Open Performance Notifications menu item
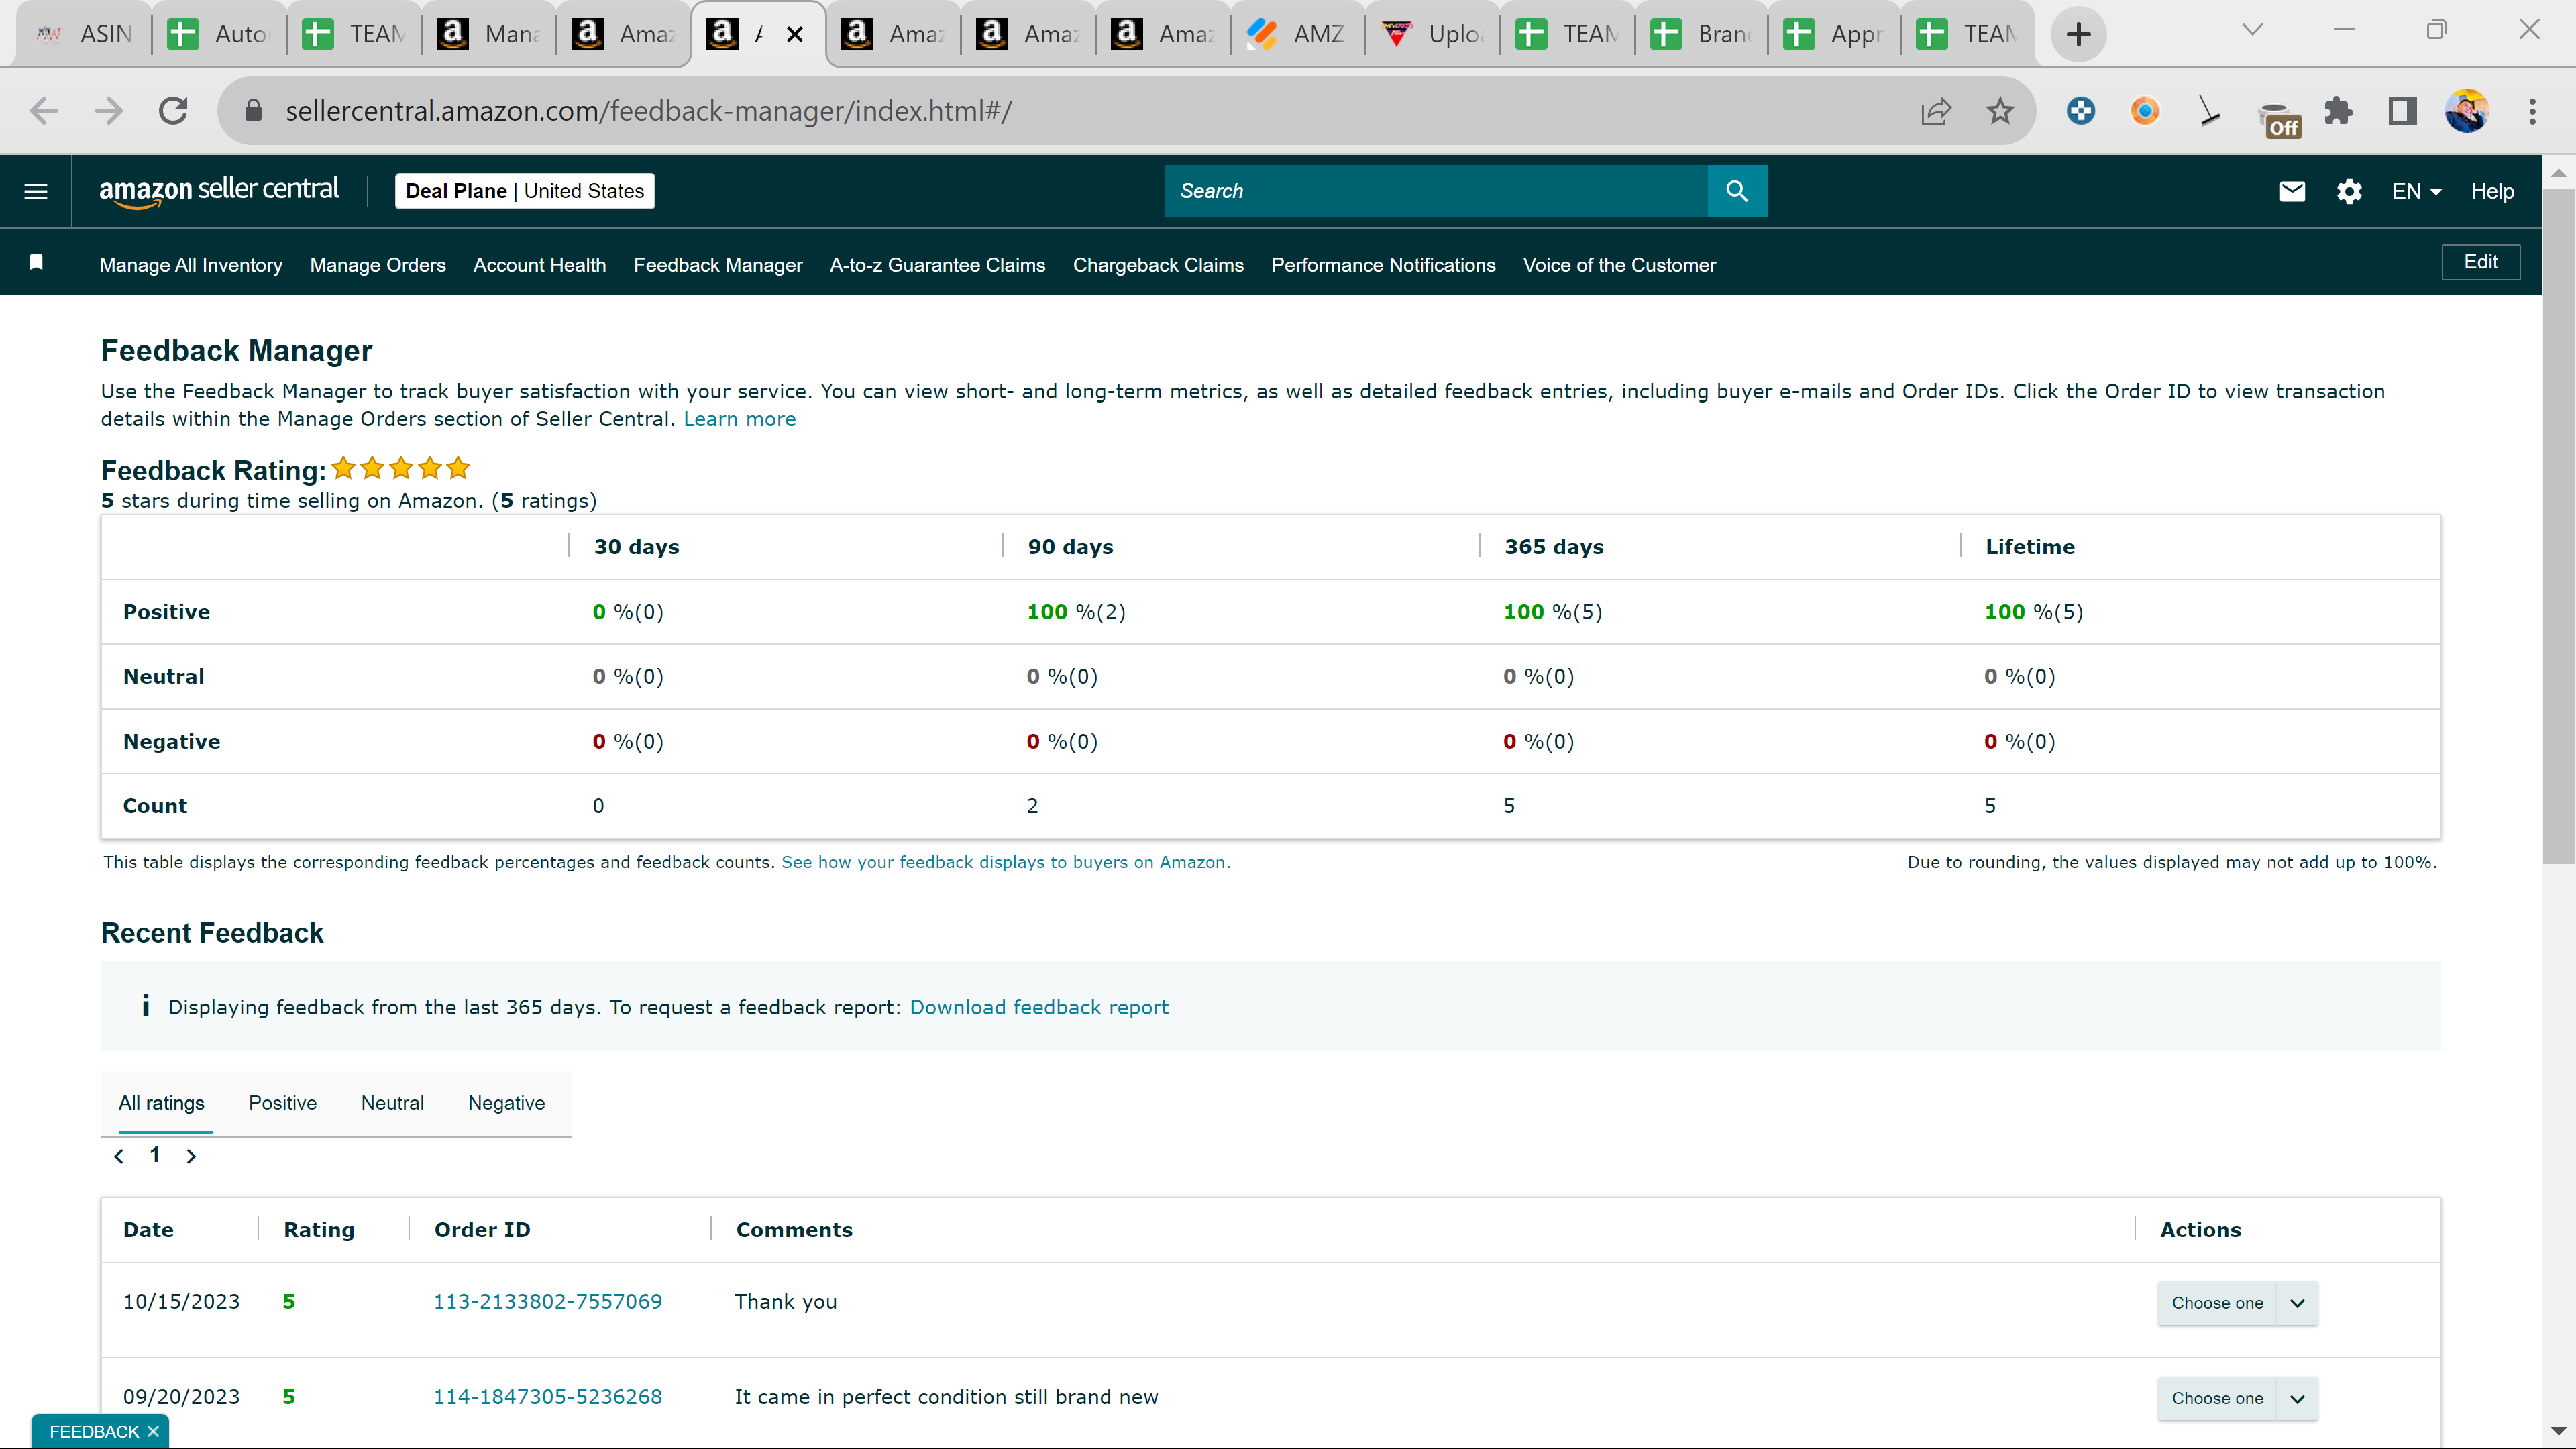This screenshot has height=1449, width=2576. point(1383,265)
